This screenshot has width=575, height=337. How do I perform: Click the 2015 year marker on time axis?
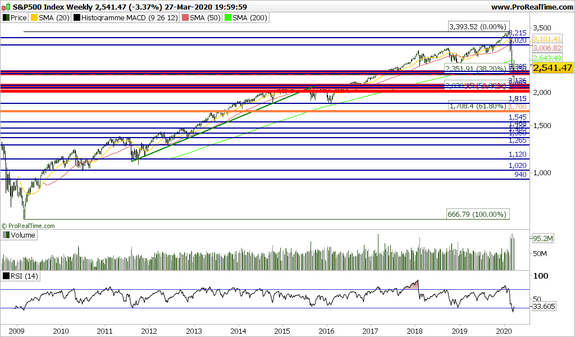(x=282, y=331)
